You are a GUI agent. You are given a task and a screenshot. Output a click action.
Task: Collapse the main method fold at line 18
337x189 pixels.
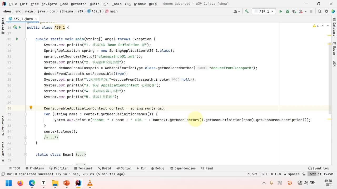(26, 39)
